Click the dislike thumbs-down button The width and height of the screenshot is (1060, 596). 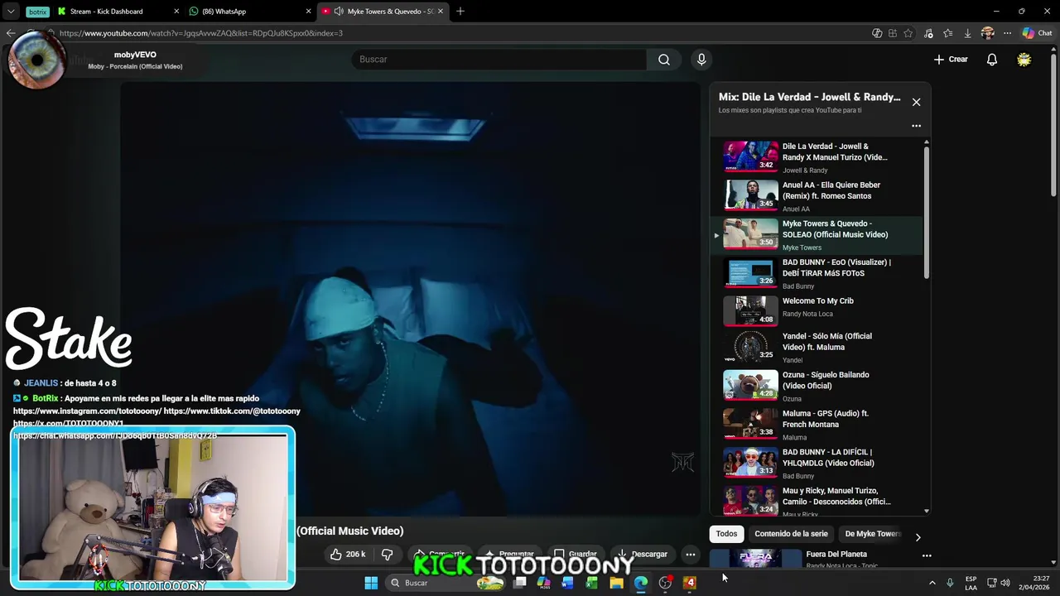pyautogui.click(x=387, y=554)
